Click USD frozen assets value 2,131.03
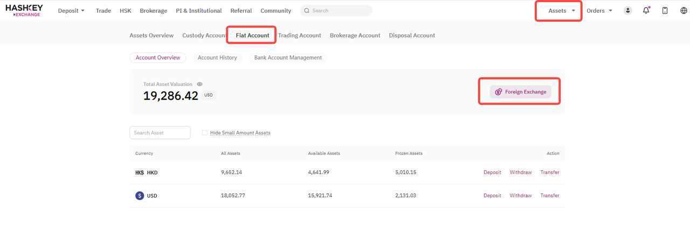This screenshot has height=228, width=690. [406, 196]
